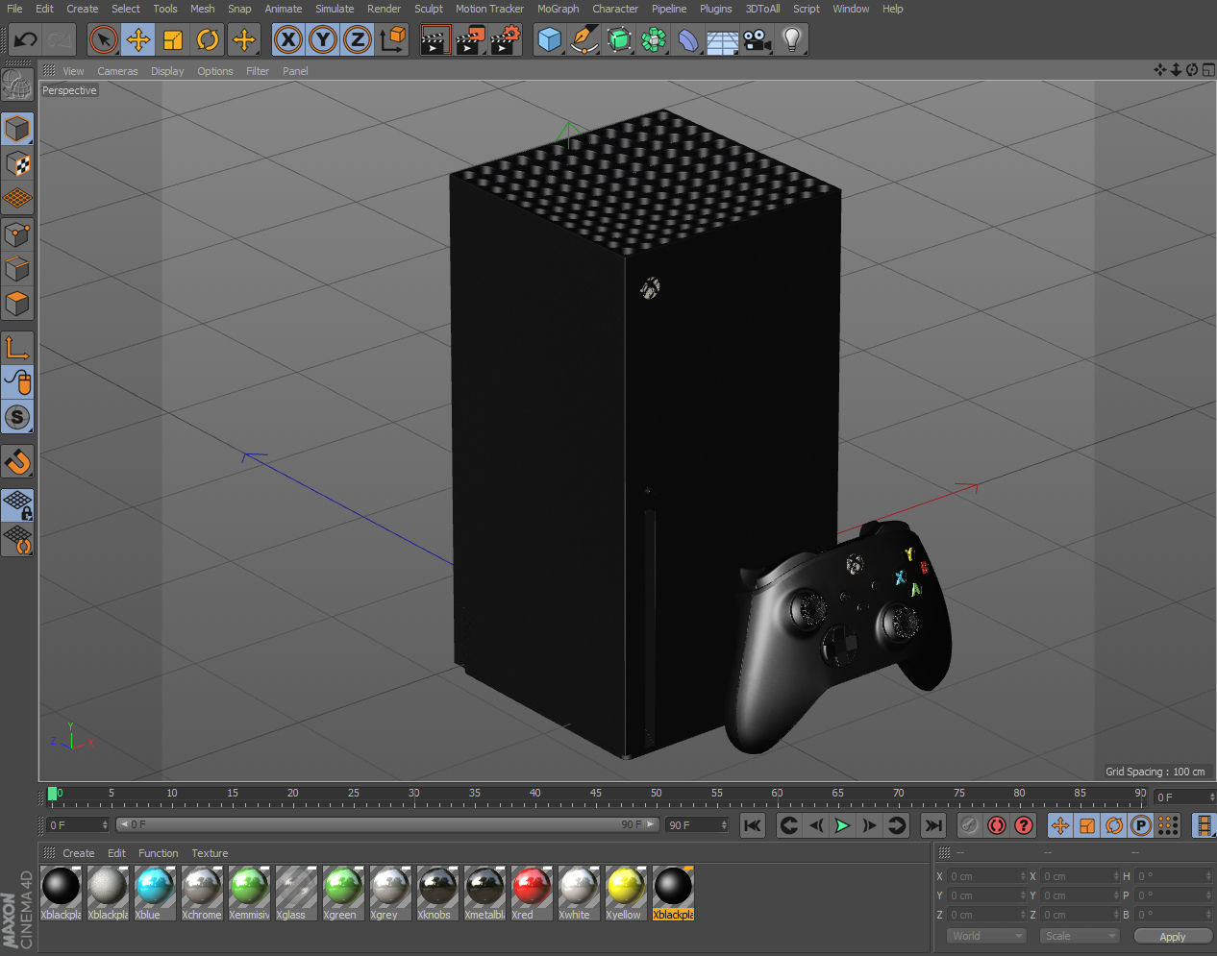Click the Light bulb icon
This screenshot has width=1217, height=956.
792,40
